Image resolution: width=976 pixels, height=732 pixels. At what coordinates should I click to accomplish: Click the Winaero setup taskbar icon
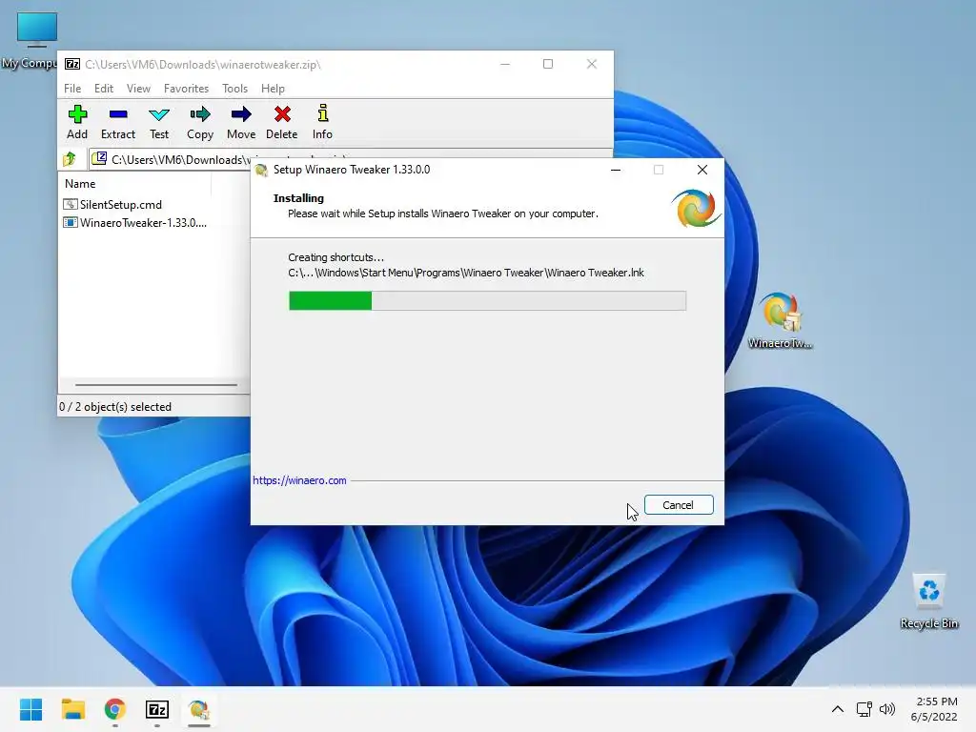click(199, 709)
